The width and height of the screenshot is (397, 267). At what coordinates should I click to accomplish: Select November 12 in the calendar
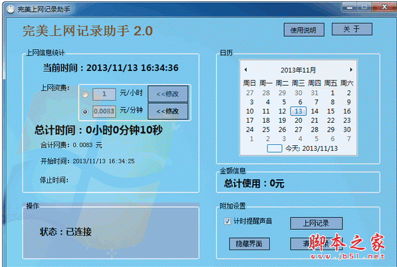282,112
